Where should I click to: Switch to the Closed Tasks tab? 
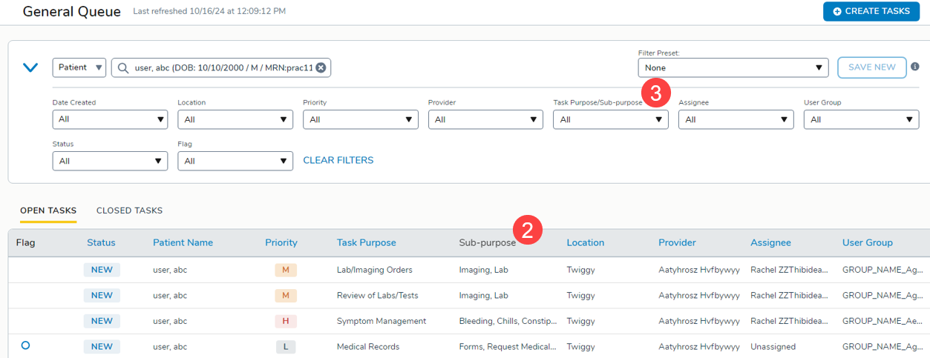click(x=129, y=211)
